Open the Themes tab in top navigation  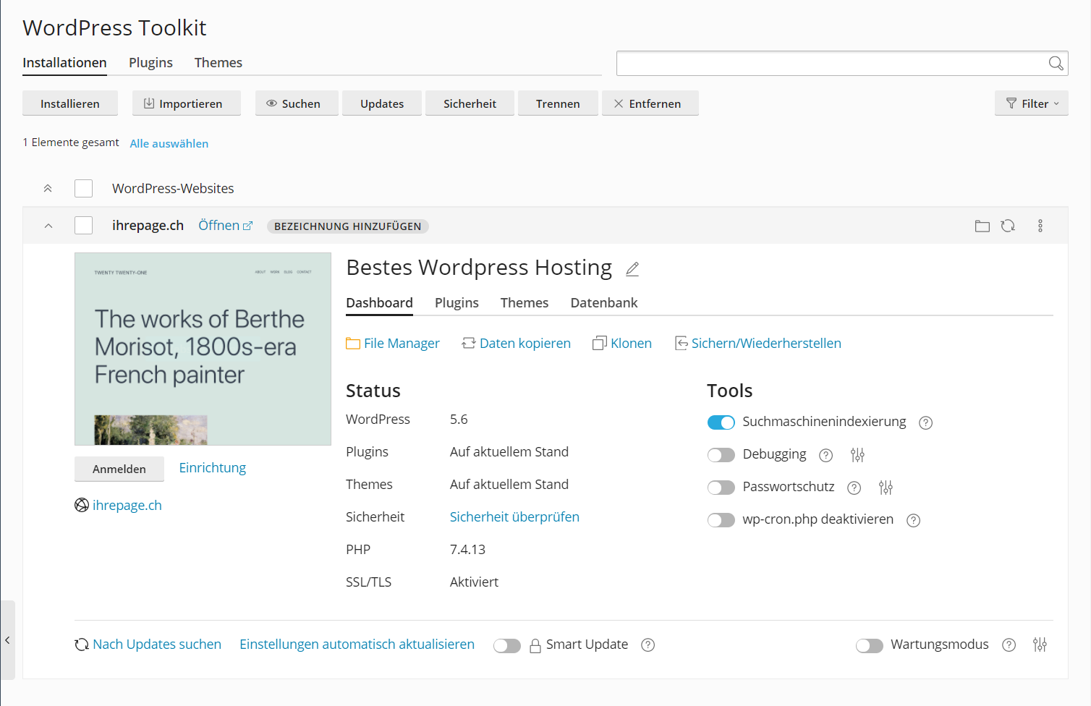[x=218, y=62]
